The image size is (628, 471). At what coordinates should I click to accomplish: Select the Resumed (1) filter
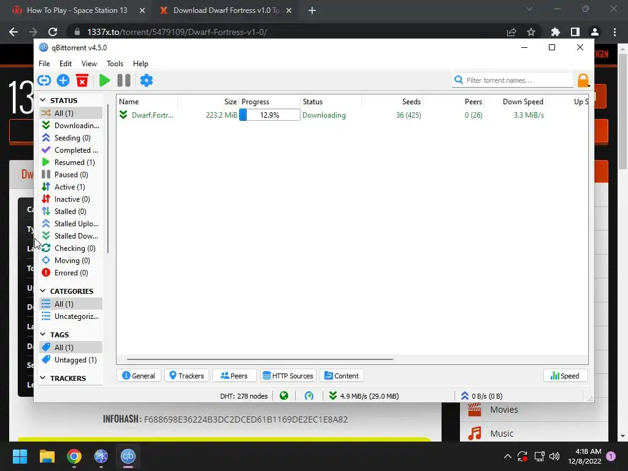pyautogui.click(x=71, y=162)
